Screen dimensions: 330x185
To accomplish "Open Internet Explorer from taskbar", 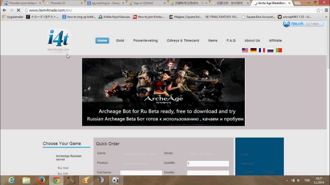I will pos(11,180).
